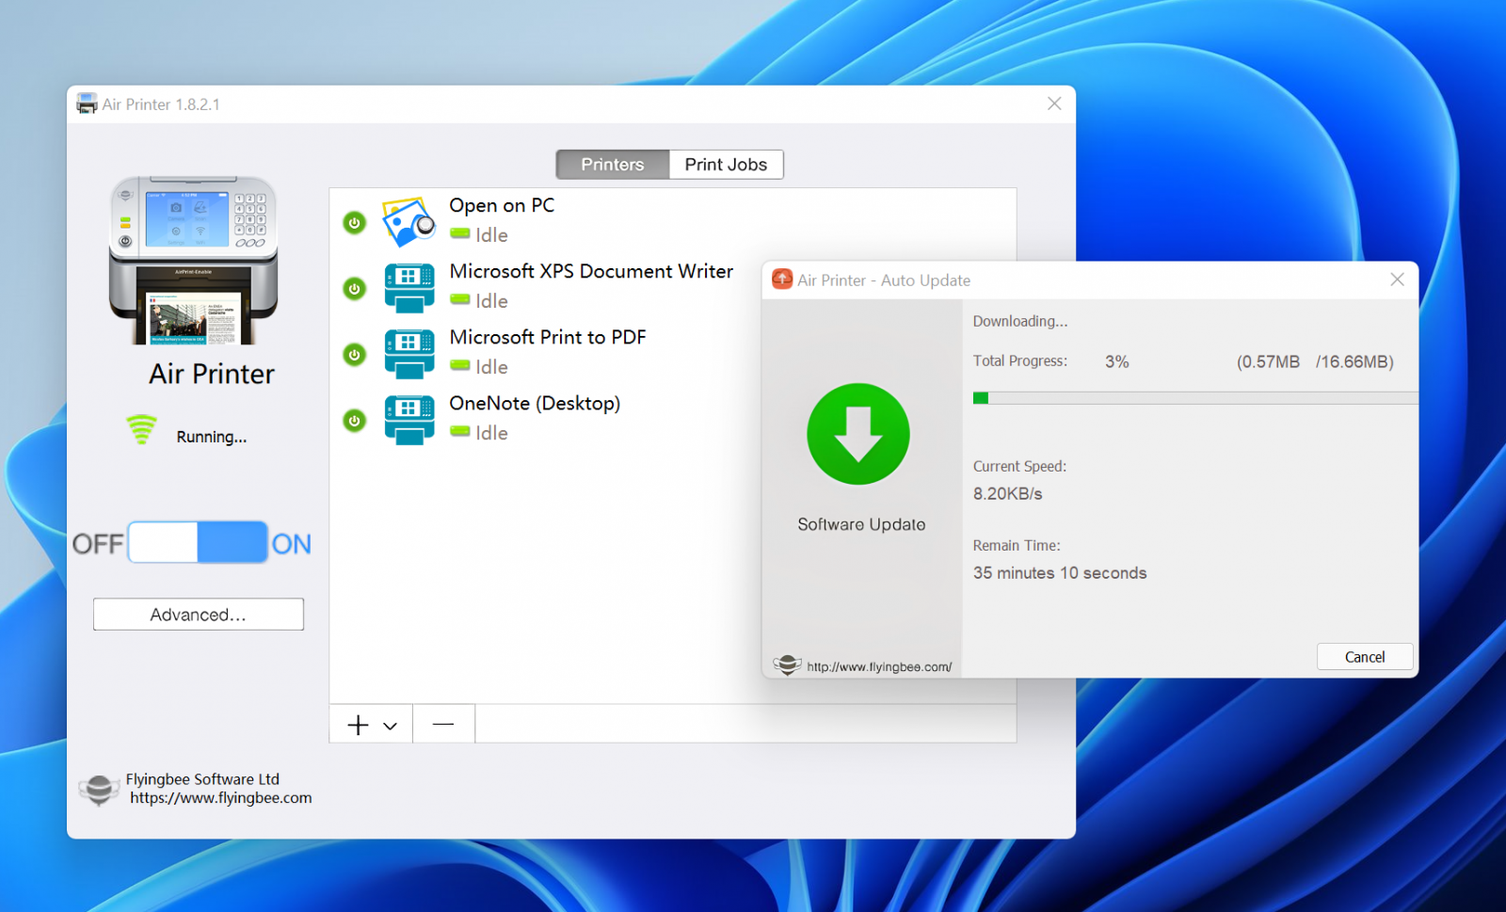Open the Advanced... settings
The height and width of the screenshot is (912, 1506).
tap(199, 615)
